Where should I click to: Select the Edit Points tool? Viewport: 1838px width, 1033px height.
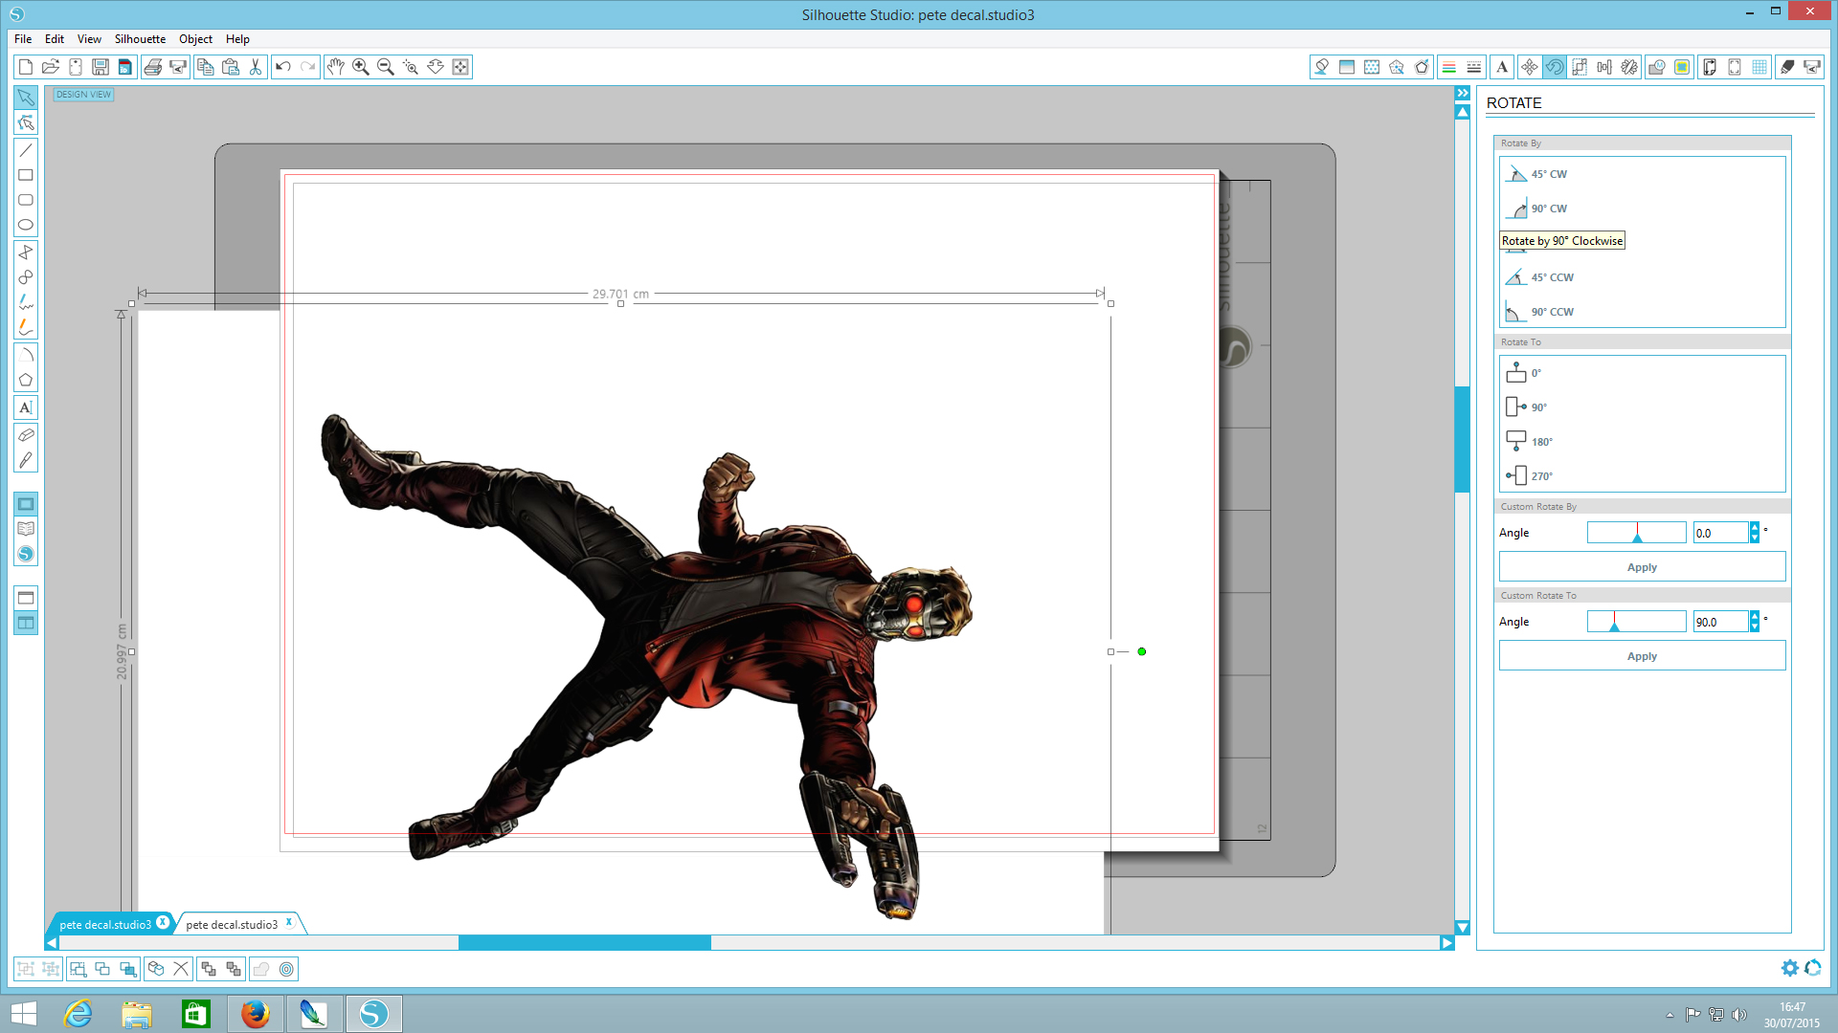[x=26, y=122]
